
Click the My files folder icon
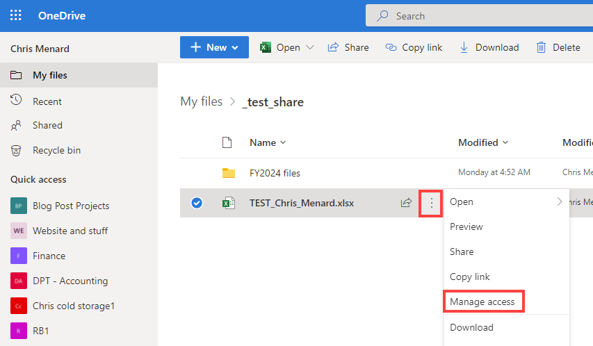[16, 75]
